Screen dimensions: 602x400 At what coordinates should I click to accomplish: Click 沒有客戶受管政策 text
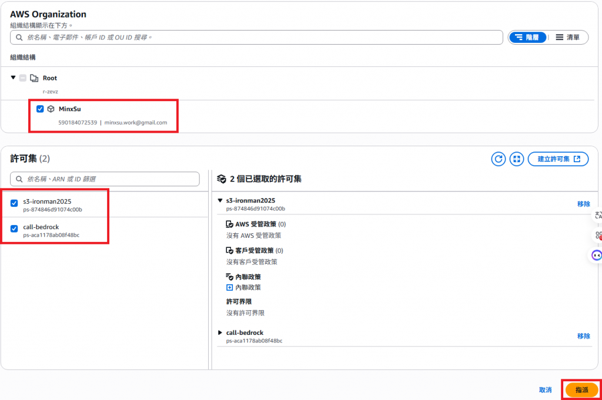point(252,262)
